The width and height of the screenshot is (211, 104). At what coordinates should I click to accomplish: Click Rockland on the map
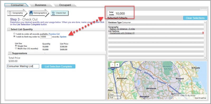[151, 88]
